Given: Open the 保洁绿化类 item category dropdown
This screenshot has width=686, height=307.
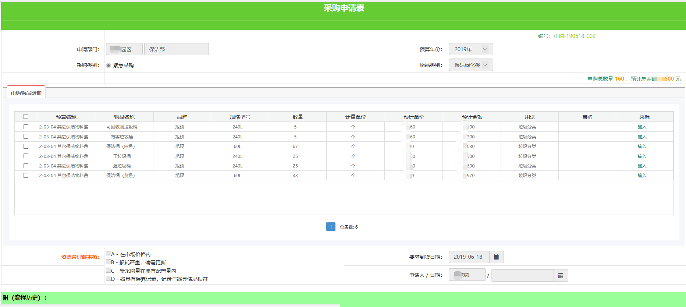Looking at the screenshot, I should (470, 65).
